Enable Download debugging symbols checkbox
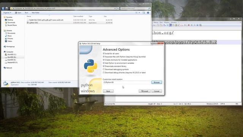The height and width of the screenshot is (137, 243). coord(104,69)
